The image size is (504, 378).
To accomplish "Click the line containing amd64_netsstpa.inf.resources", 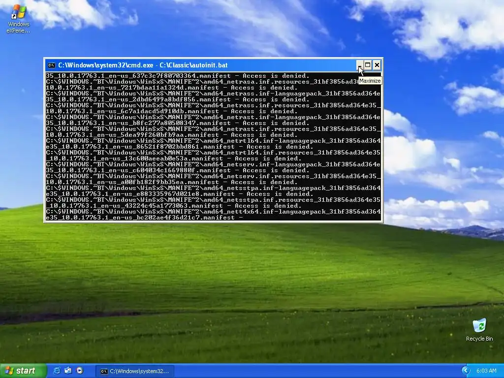I will click(x=213, y=200).
